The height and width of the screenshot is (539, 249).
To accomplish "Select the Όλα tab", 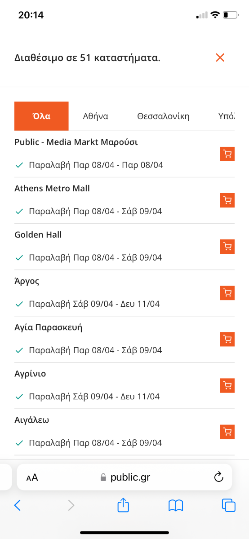I will [x=41, y=116].
